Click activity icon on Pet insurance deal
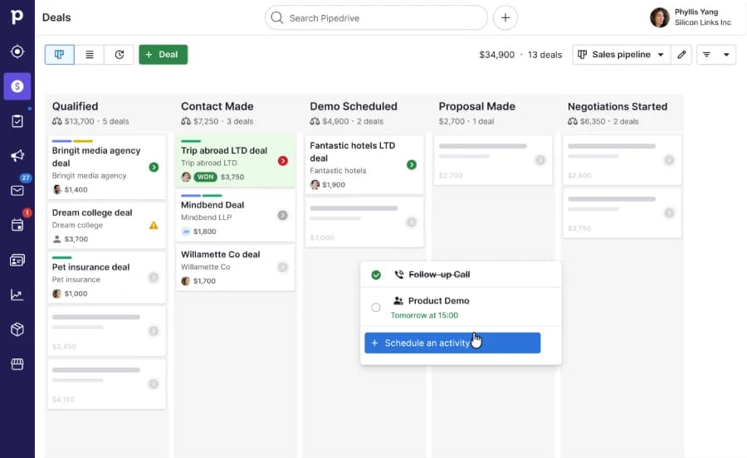This screenshot has width=747, height=458. pyautogui.click(x=154, y=277)
